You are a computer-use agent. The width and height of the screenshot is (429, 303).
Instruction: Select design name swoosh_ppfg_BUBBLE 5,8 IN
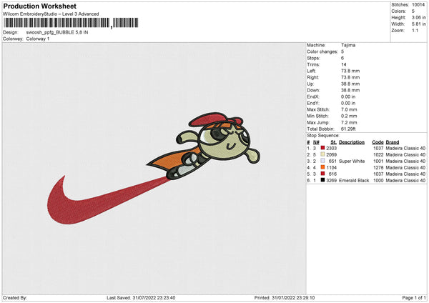[x=57, y=32]
